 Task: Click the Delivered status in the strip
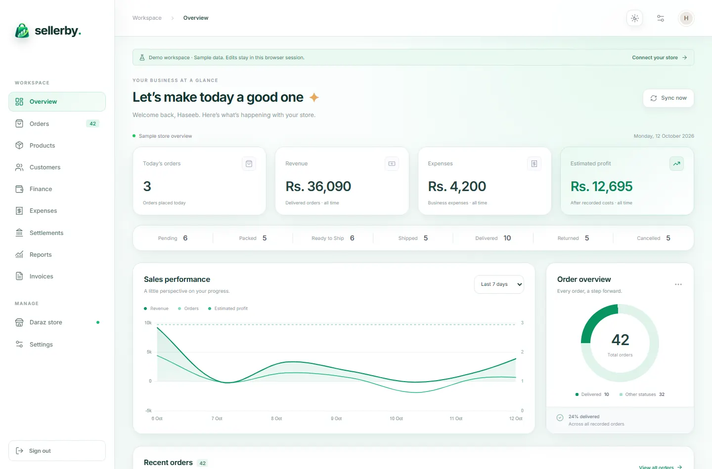point(493,238)
